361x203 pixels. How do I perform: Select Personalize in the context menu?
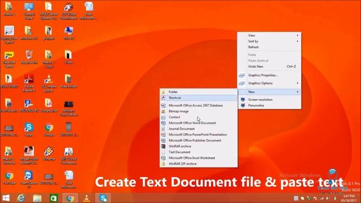(269, 105)
